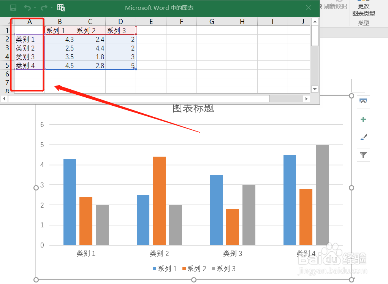The image size is (388, 284).
Task: Click chart's right middle resize handle
Action: (x=352, y=188)
